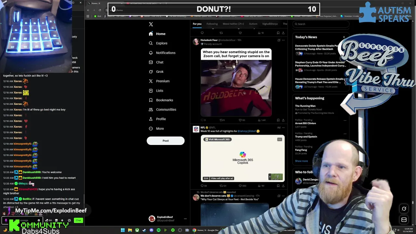Select the For you tab
416x234 pixels.
click(197, 24)
